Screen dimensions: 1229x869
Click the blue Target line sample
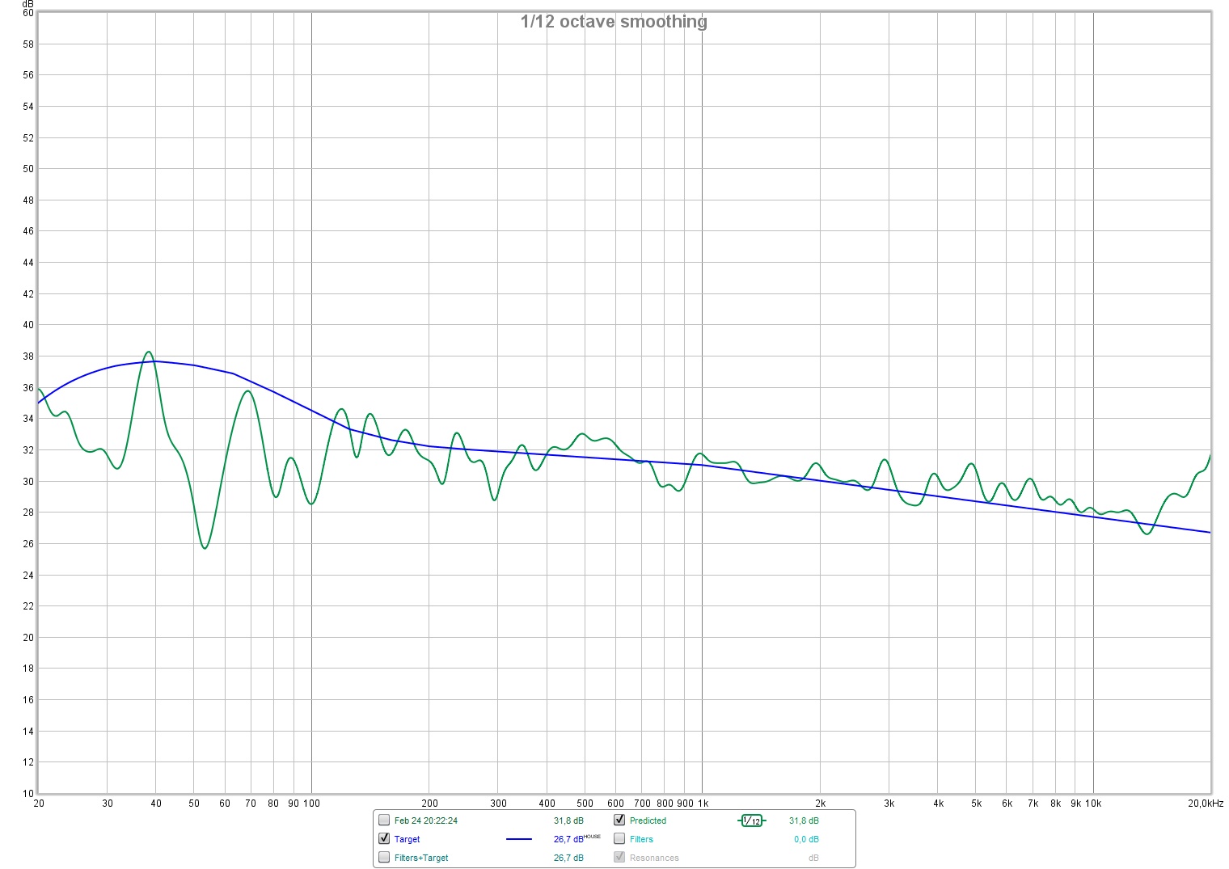(518, 839)
